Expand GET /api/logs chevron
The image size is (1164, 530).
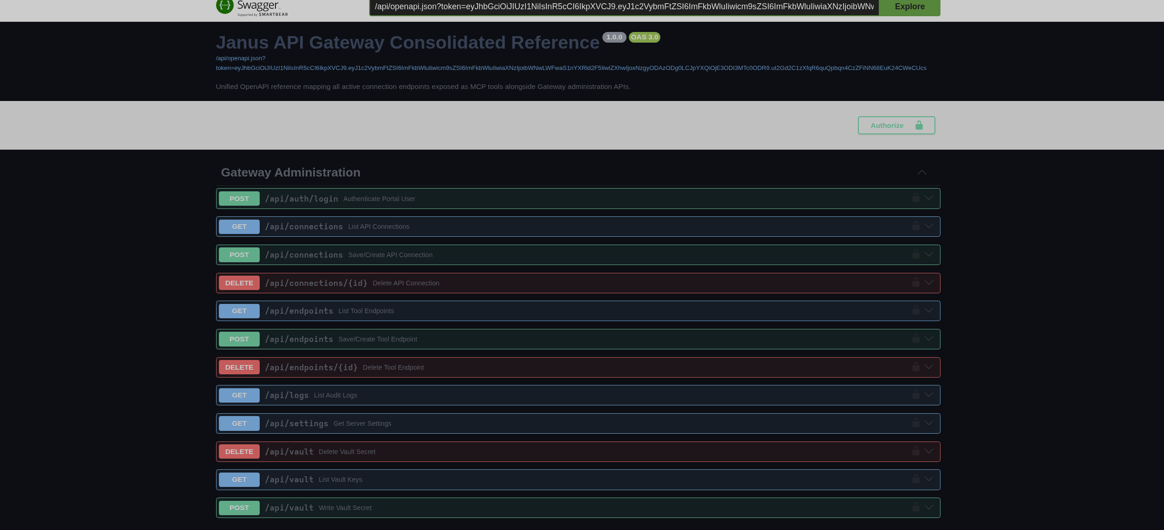[x=928, y=395]
